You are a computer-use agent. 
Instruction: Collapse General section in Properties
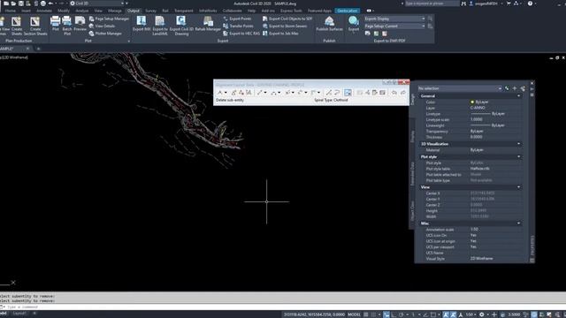tap(519, 96)
